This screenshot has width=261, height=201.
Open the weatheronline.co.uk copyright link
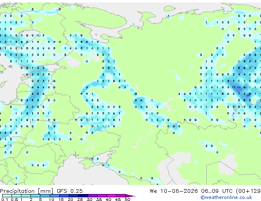click(226, 197)
